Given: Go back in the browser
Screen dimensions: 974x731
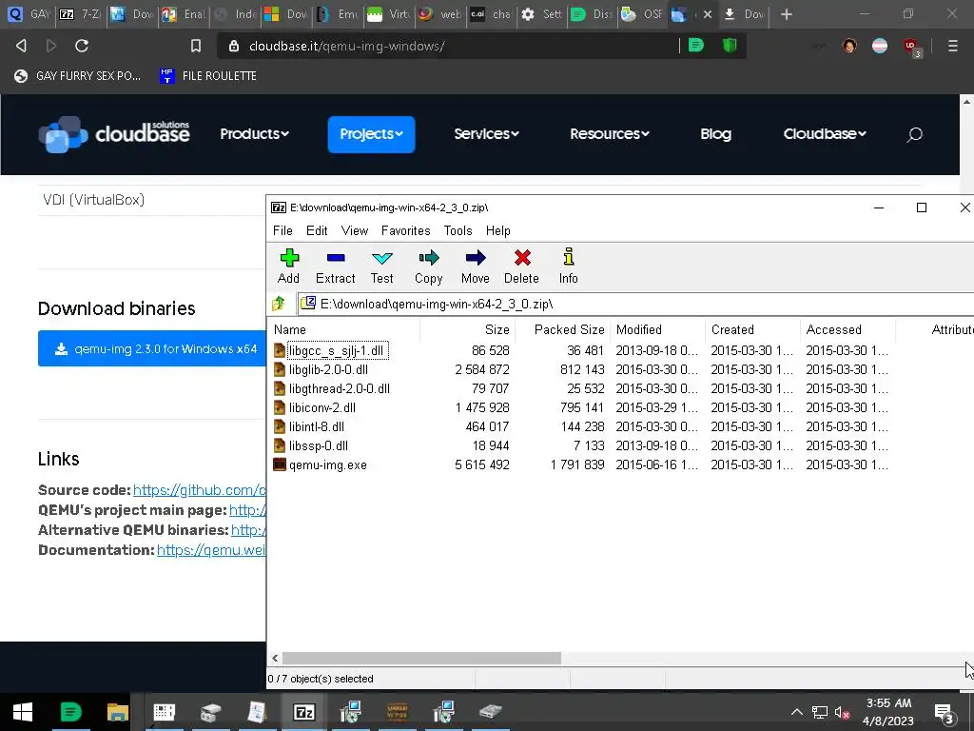Looking at the screenshot, I should coord(21,46).
